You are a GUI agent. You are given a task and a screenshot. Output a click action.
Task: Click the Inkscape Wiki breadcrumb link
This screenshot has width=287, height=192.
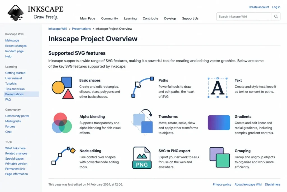[58, 29]
